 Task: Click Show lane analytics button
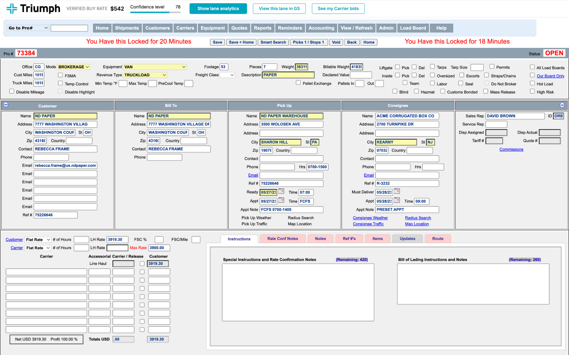pos(218,8)
